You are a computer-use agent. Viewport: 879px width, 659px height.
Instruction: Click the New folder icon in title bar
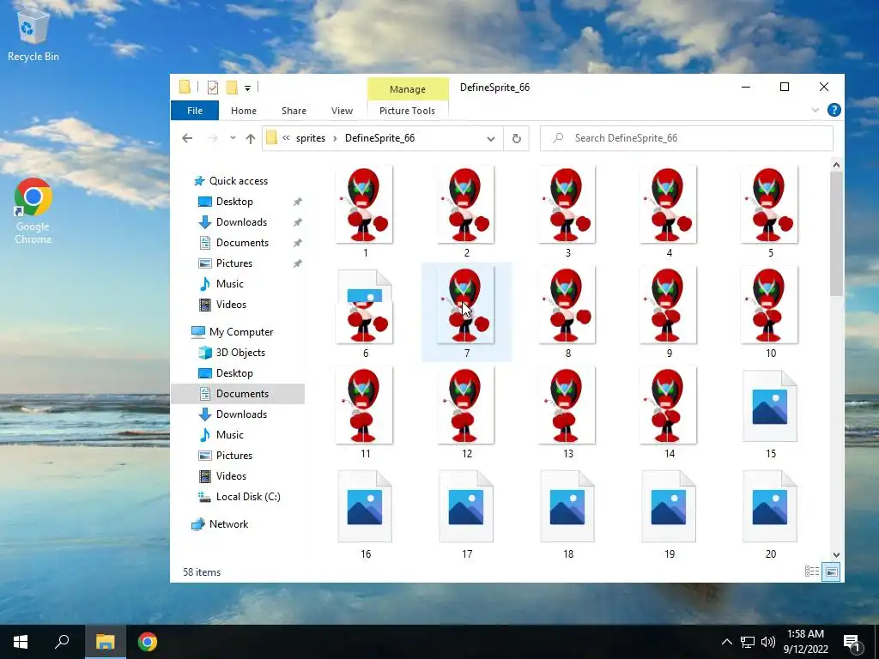tap(232, 88)
